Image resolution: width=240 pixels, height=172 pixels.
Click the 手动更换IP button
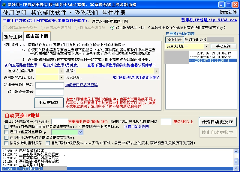49,103
